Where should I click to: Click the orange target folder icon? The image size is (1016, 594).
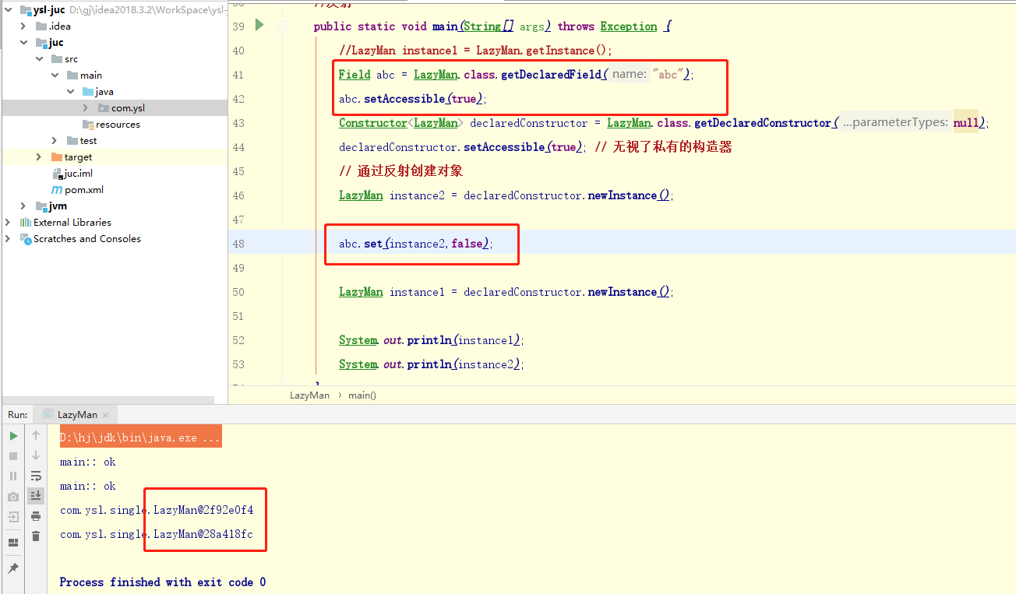tap(56, 157)
